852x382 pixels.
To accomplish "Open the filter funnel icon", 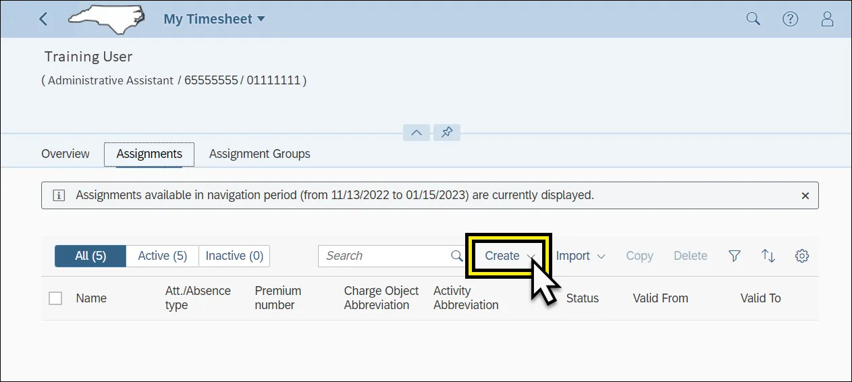I will (735, 256).
